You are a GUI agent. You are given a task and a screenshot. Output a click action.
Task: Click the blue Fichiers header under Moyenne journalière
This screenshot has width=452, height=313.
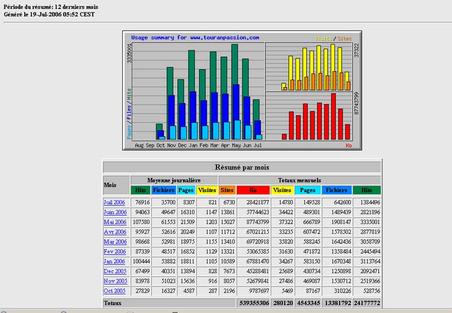163,190
